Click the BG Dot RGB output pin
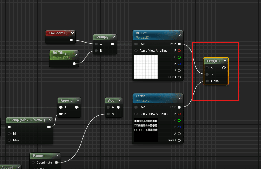Screen dimensions: 261x169 pyautogui.click(x=179, y=44)
